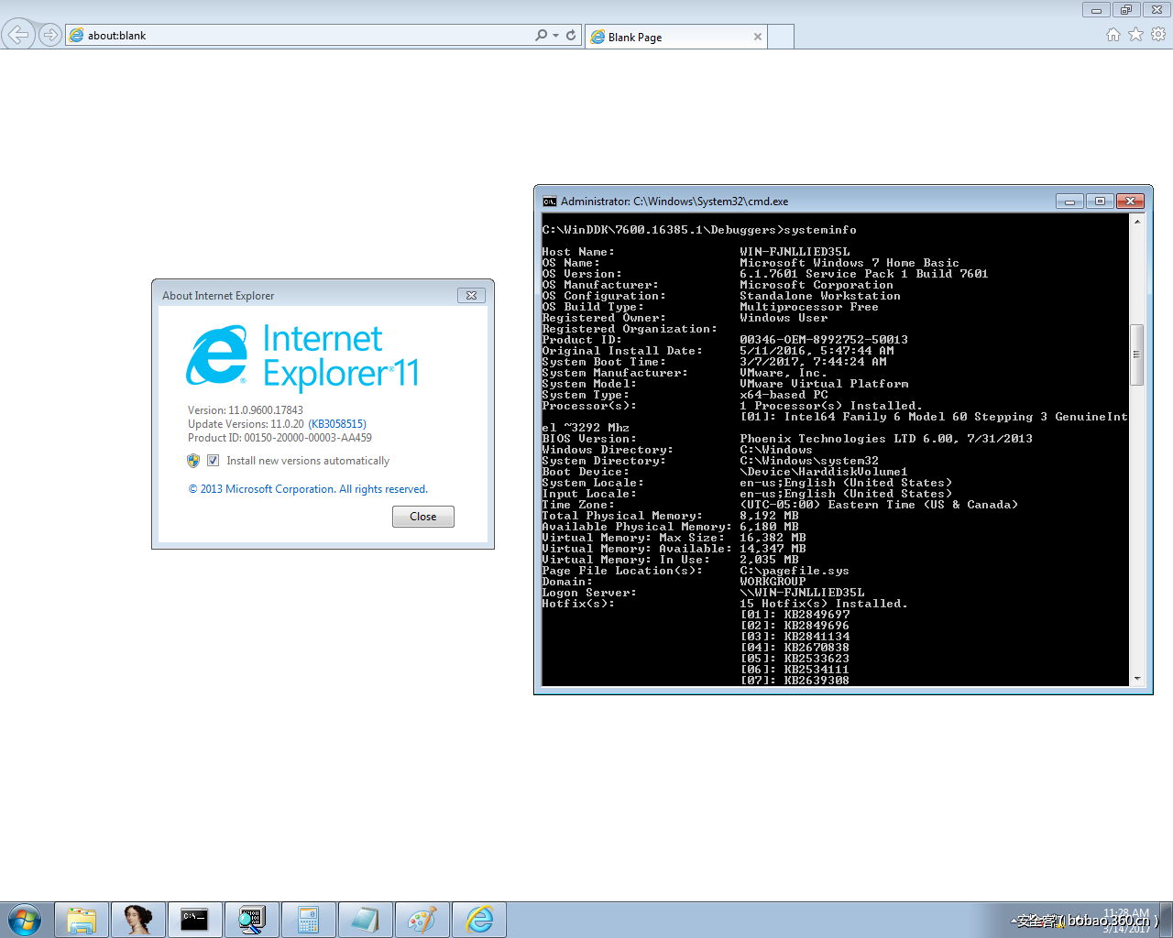Open Favorites star icon
Screen dimensions: 1173x938
[1135, 34]
